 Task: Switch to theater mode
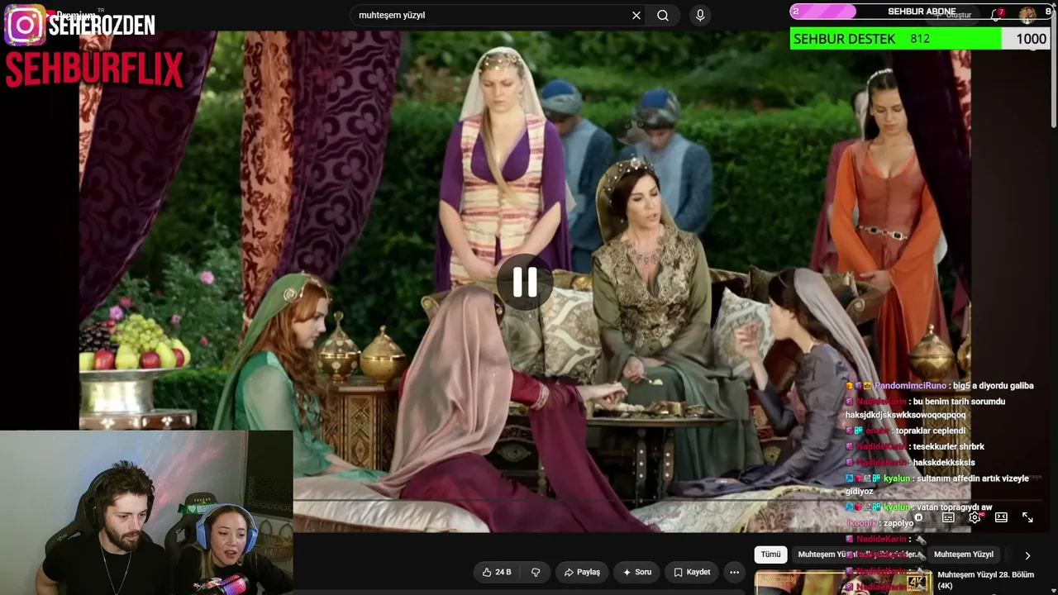1001,517
